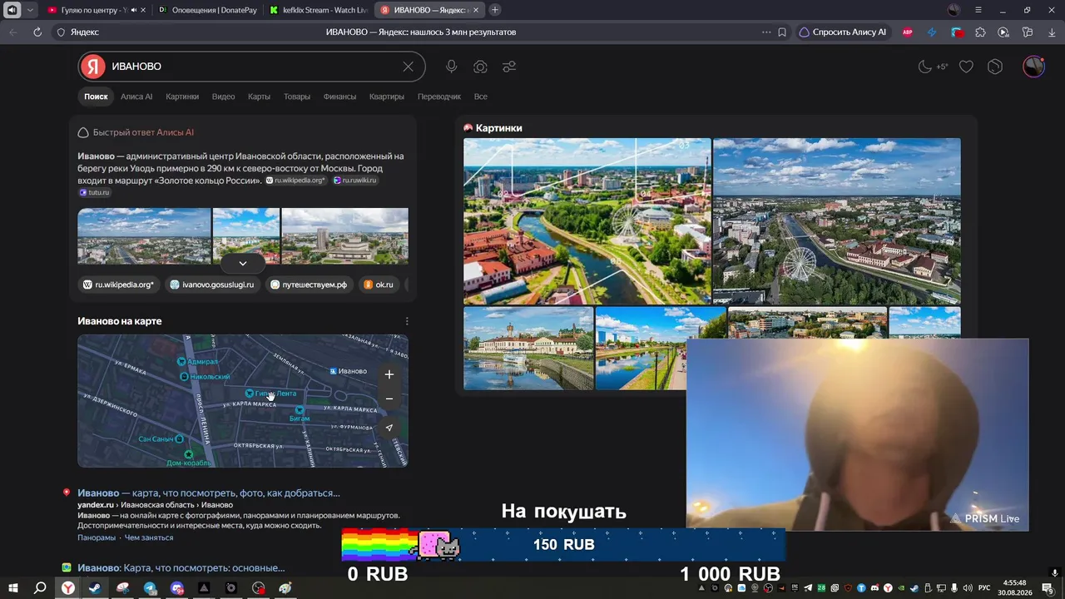Switch the РУС keyboard language indicator
This screenshot has width=1065, height=599.
[x=984, y=588]
